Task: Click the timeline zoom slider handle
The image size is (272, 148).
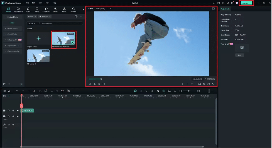Action: click(189, 91)
